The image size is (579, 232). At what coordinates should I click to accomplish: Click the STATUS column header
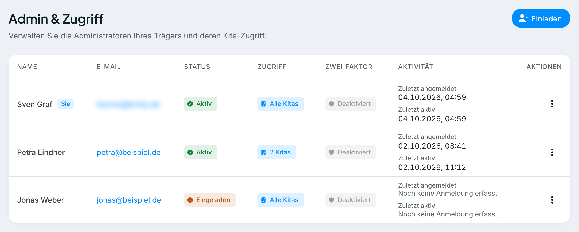tap(197, 67)
